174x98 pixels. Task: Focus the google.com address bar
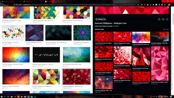tap(79, 5)
